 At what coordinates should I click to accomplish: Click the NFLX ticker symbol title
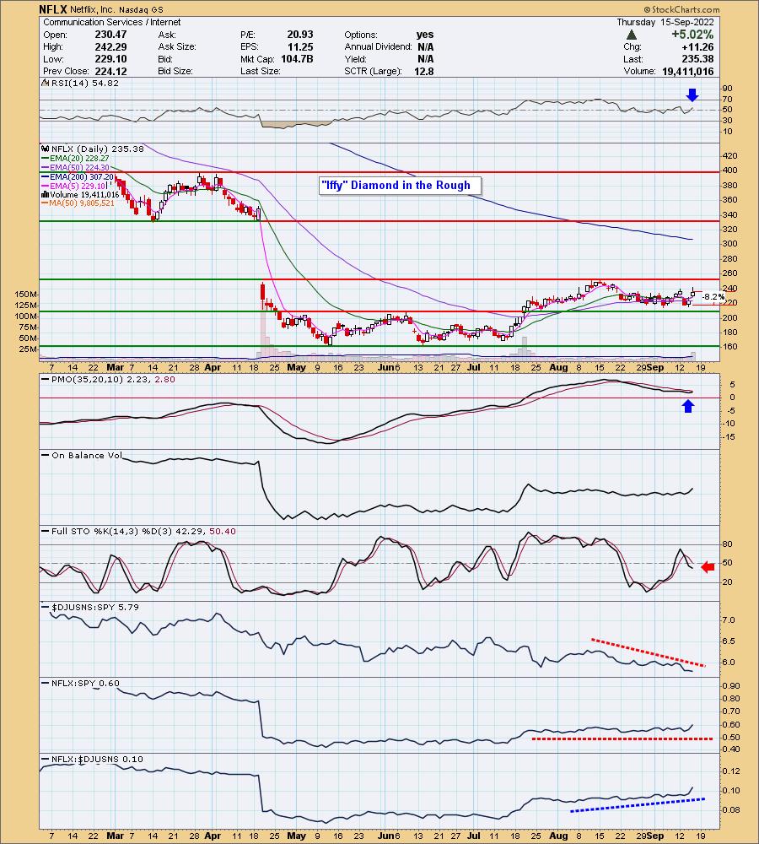[53, 9]
